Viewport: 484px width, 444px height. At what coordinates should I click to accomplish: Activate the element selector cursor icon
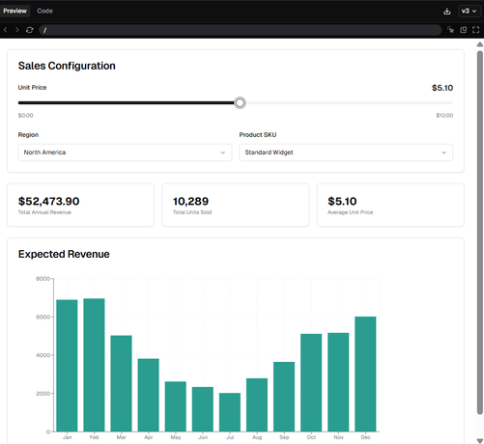coord(450,30)
